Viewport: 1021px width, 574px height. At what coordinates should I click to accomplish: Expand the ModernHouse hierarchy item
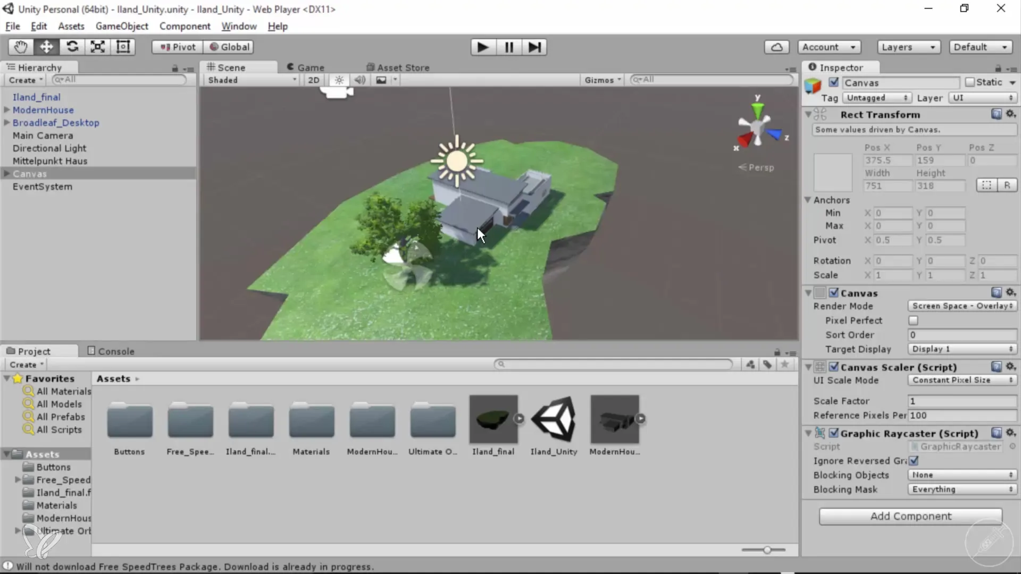click(x=7, y=110)
